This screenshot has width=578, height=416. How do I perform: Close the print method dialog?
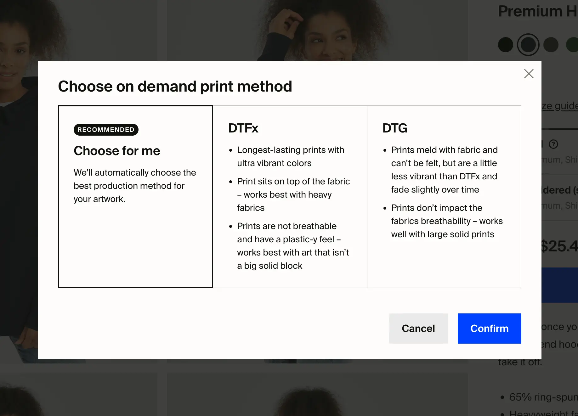pos(529,74)
